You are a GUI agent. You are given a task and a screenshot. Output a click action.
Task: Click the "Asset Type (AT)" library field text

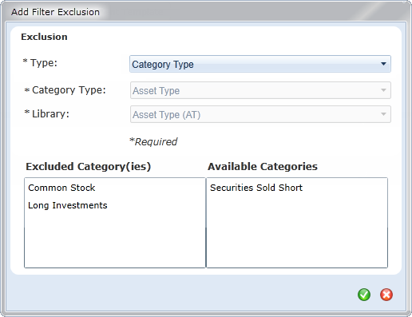pyautogui.click(x=166, y=115)
